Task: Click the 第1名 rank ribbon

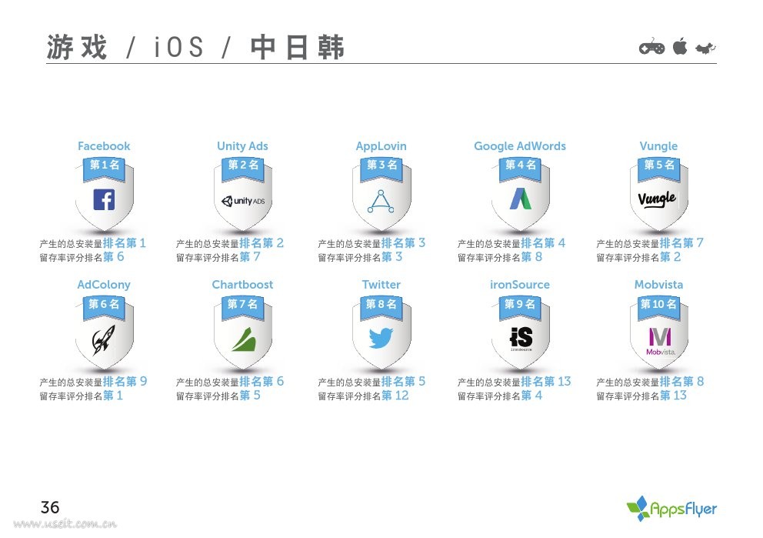Action: (x=104, y=168)
